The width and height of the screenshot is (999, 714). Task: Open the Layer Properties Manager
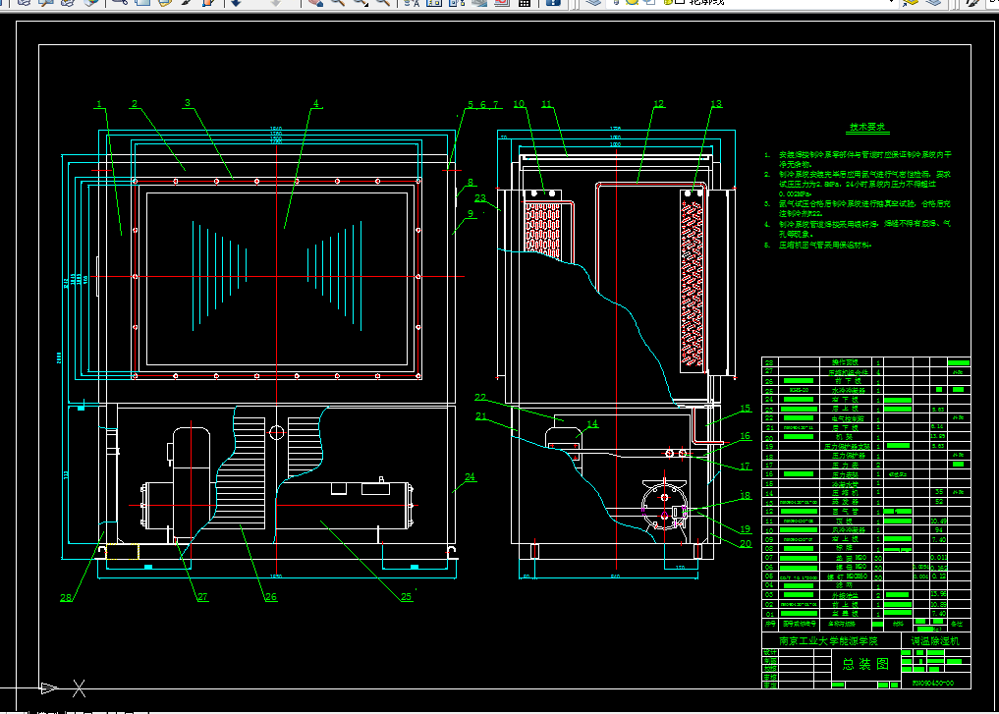(592, 3)
